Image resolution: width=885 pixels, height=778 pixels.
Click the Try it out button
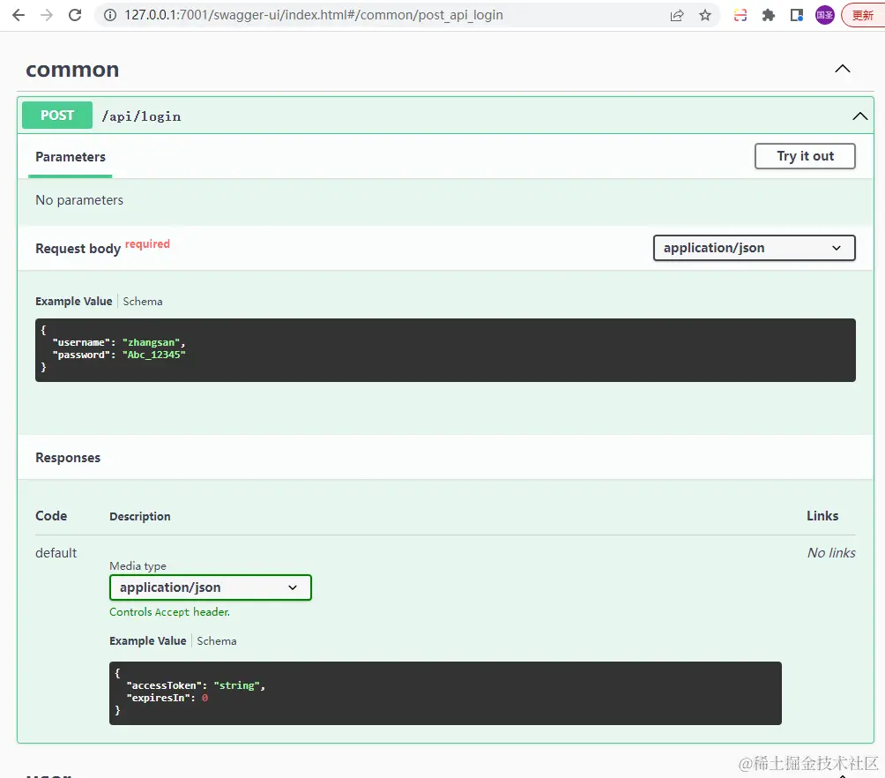tap(805, 156)
